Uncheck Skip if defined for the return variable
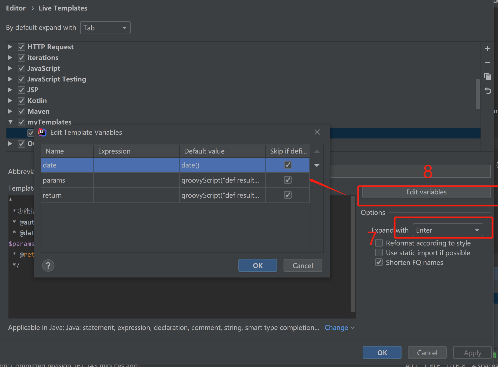 point(287,195)
